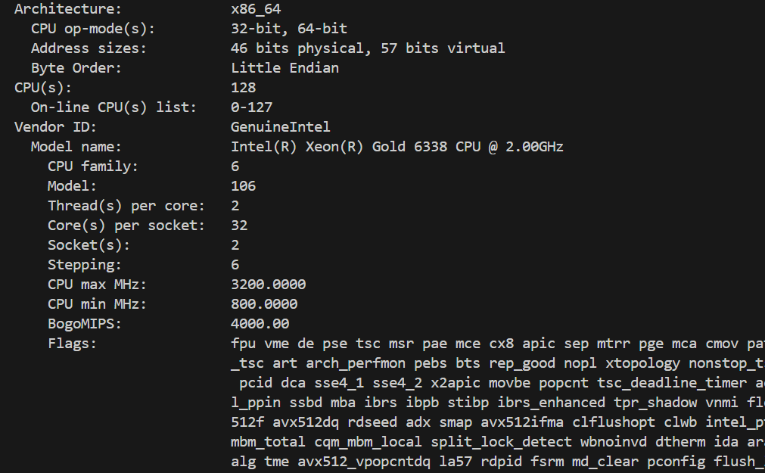Click the CPU(s) count value 128
The height and width of the screenshot is (473, 765).
pyautogui.click(x=244, y=88)
